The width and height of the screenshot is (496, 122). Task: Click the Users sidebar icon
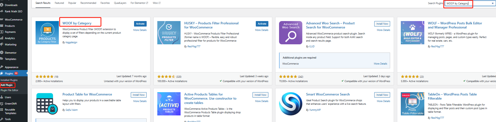click(2, 97)
